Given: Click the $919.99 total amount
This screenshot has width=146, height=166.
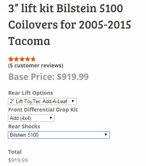Looking at the screenshot, I should (x=18, y=160).
